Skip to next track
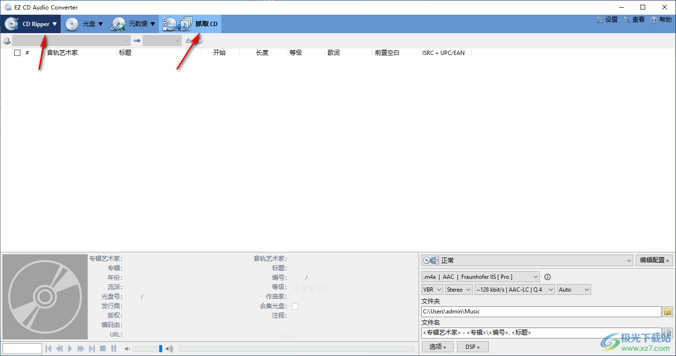 [x=92, y=348]
